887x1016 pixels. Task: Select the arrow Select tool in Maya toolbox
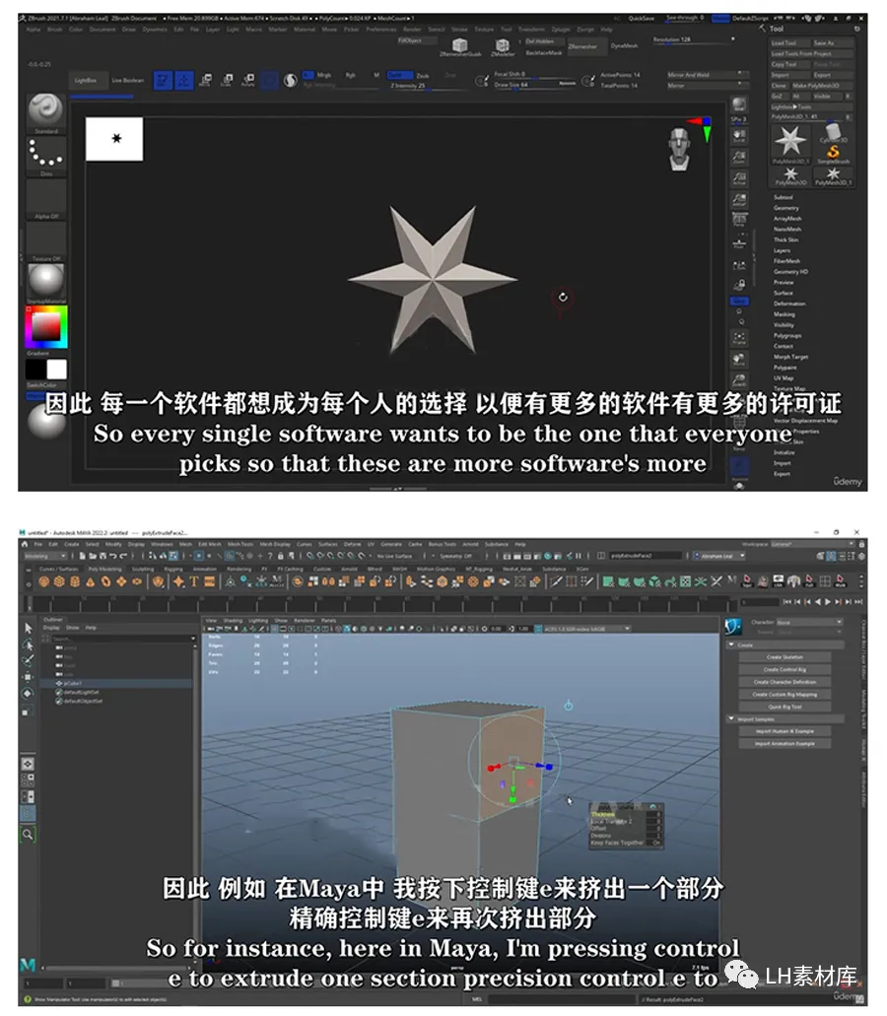[28, 628]
